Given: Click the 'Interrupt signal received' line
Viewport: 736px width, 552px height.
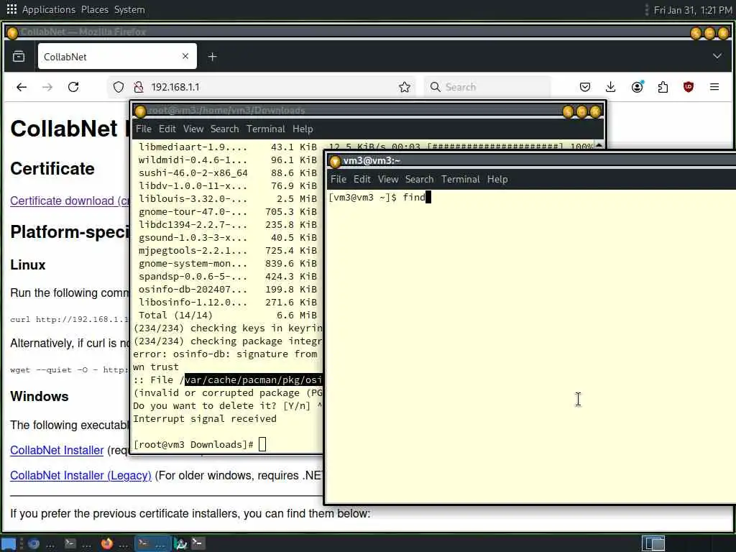Looking at the screenshot, I should click(205, 419).
